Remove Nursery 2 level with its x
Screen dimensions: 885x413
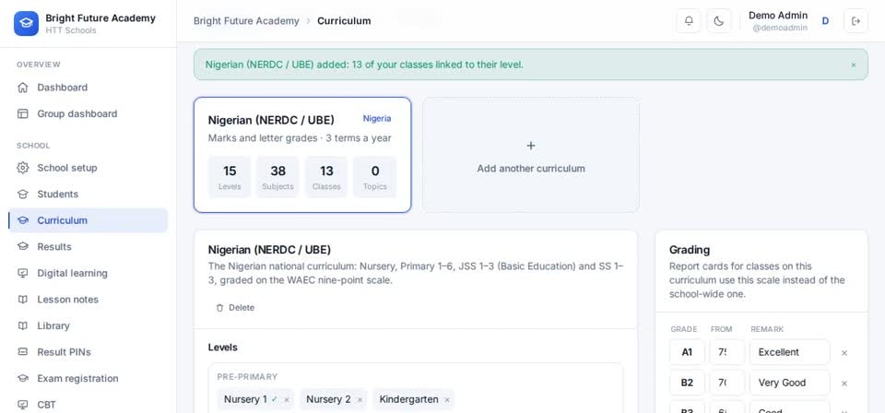(360, 400)
